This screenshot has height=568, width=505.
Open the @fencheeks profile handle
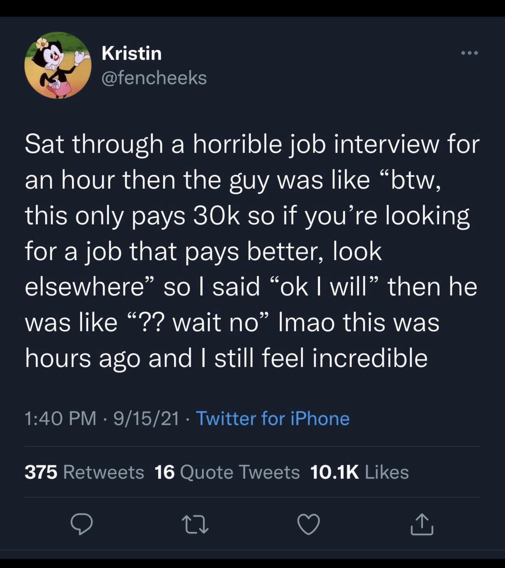pos(154,78)
